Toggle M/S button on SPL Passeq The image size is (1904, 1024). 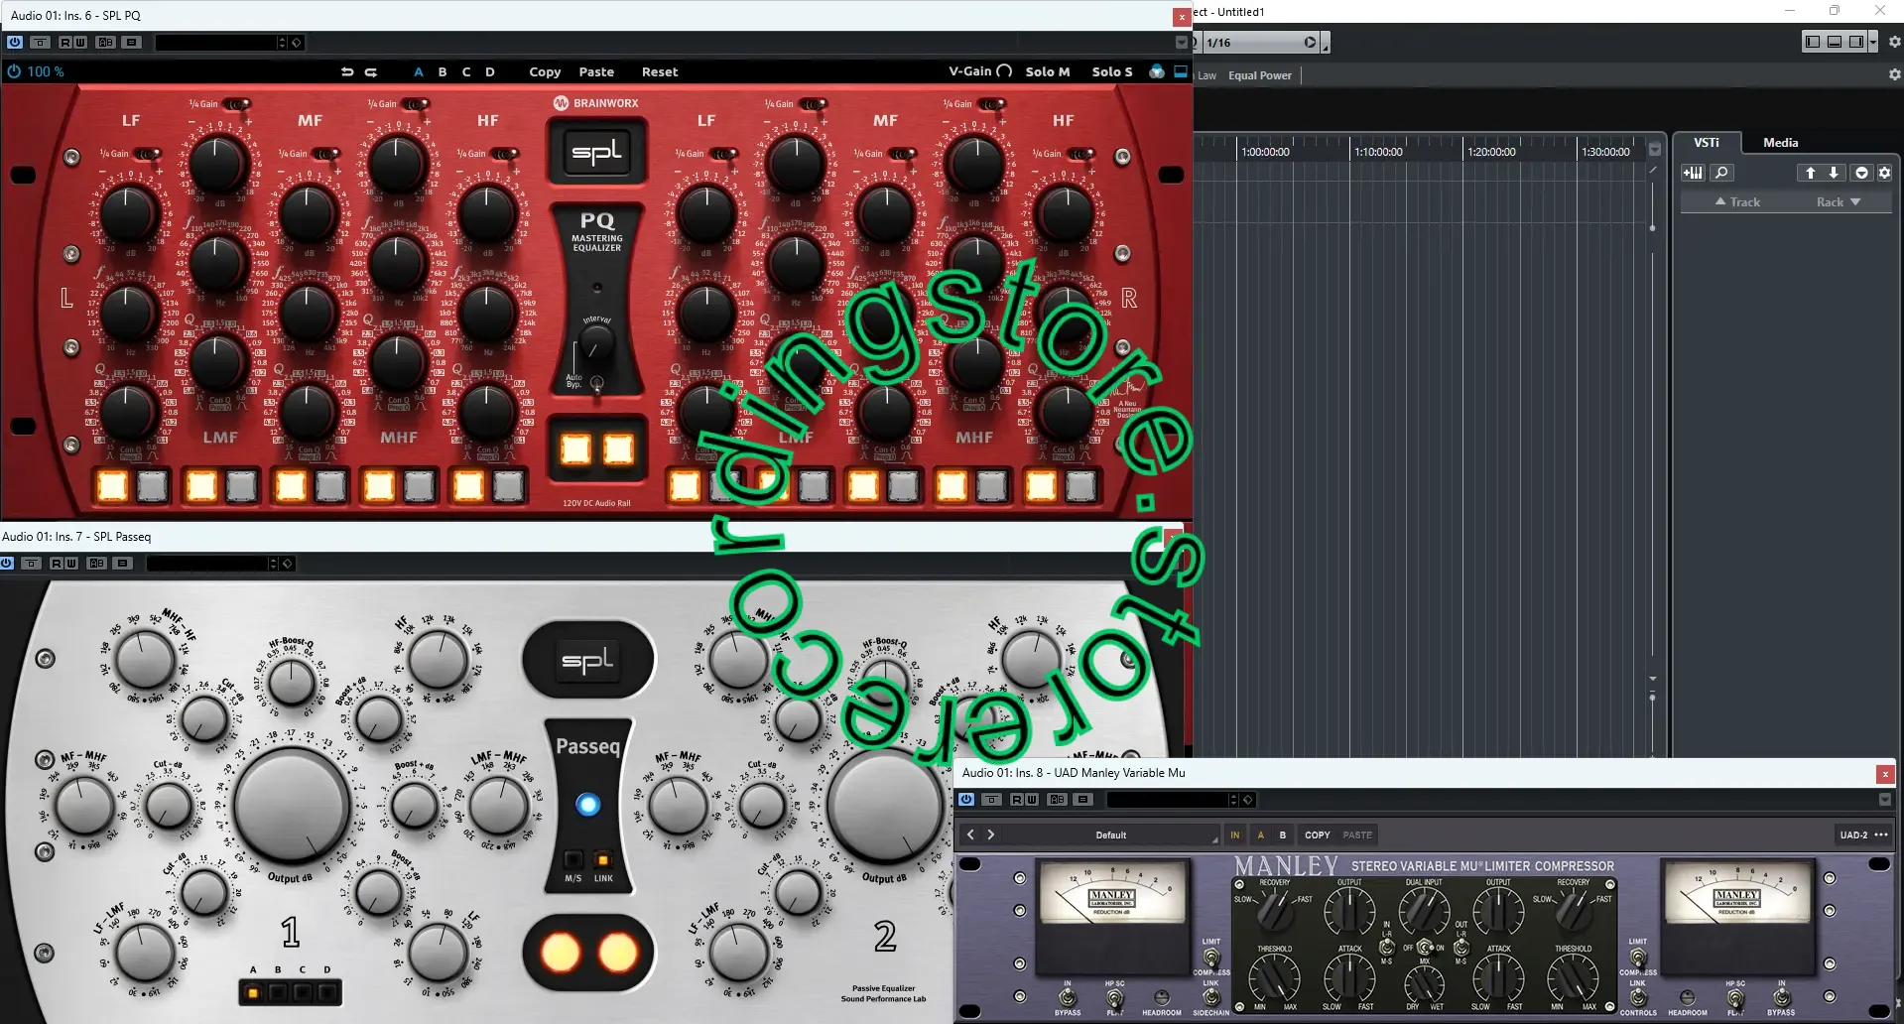[x=573, y=858]
